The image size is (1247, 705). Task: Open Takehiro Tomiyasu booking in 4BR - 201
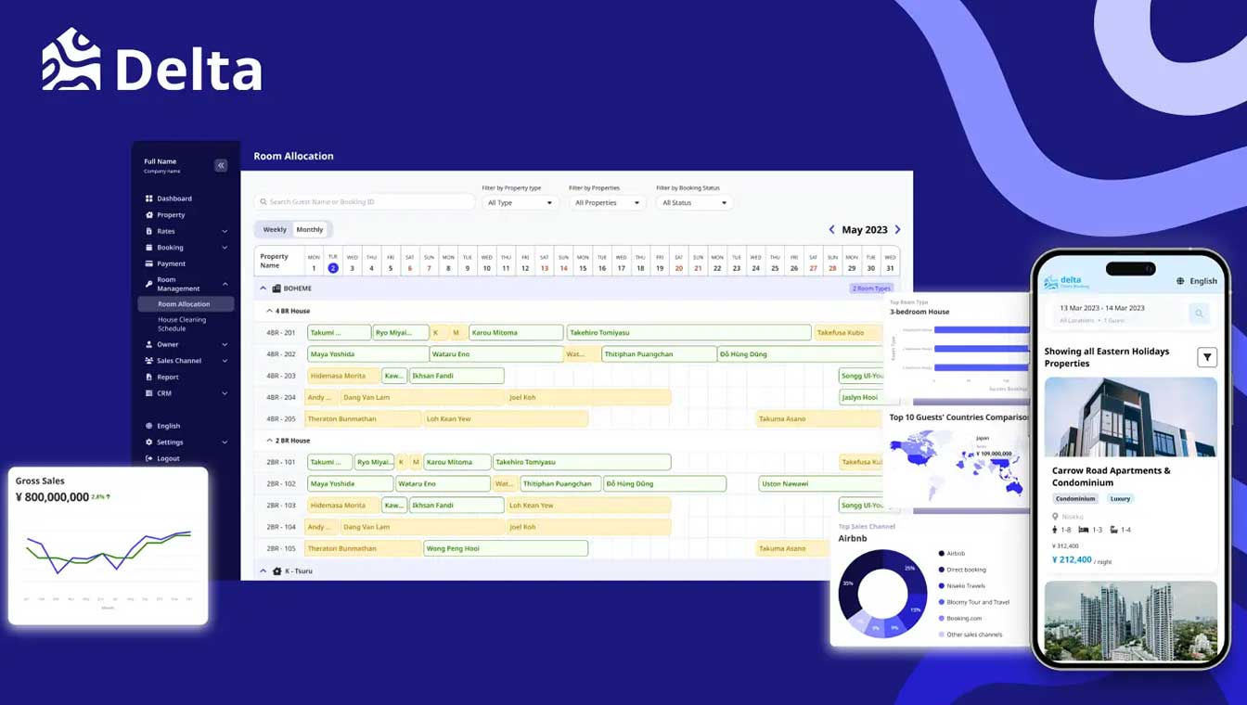tap(688, 332)
